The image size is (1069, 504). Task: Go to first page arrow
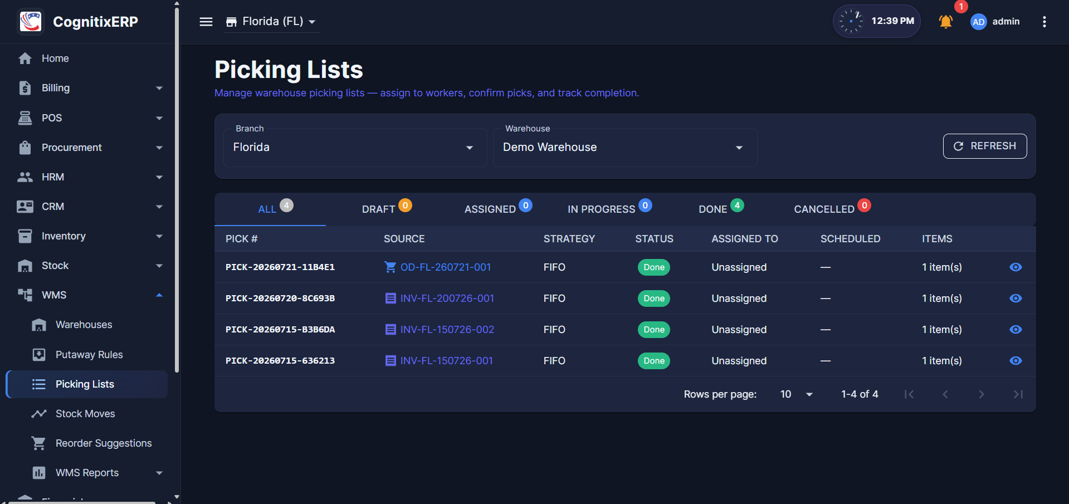point(909,394)
